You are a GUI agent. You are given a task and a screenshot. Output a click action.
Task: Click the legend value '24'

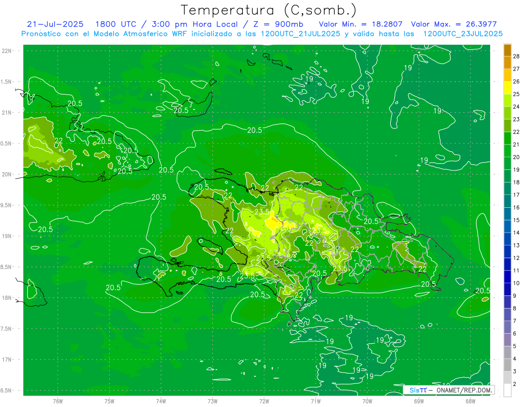(x=517, y=107)
